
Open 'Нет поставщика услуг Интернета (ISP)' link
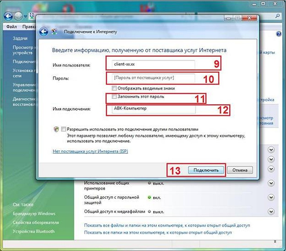(x=90, y=151)
